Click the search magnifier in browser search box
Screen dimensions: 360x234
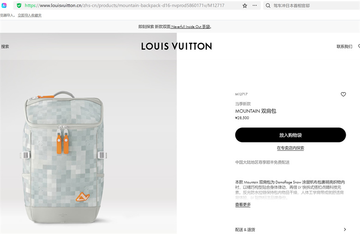click(x=268, y=6)
